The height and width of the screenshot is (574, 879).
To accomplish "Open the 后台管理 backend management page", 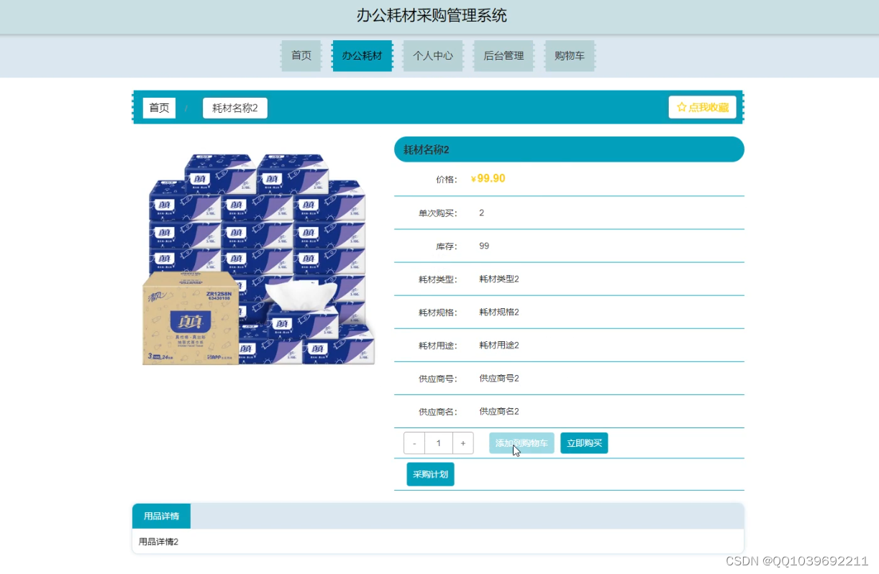I will point(504,55).
